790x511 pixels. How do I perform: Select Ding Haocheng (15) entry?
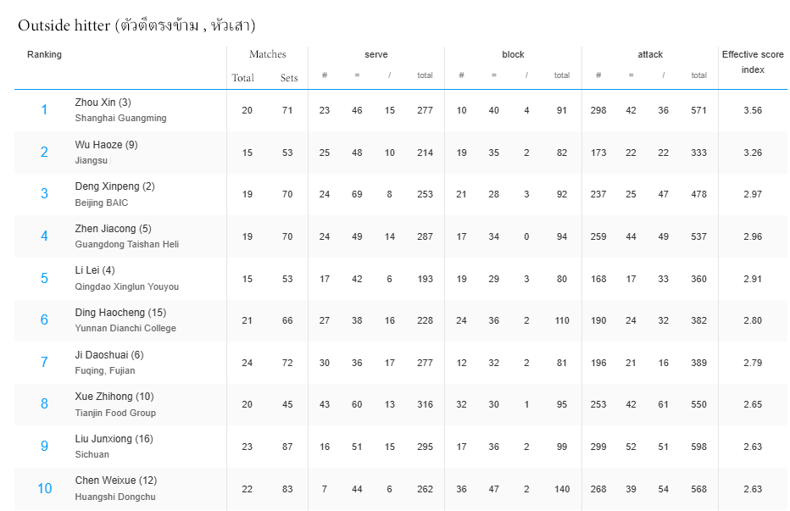point(120,313)
